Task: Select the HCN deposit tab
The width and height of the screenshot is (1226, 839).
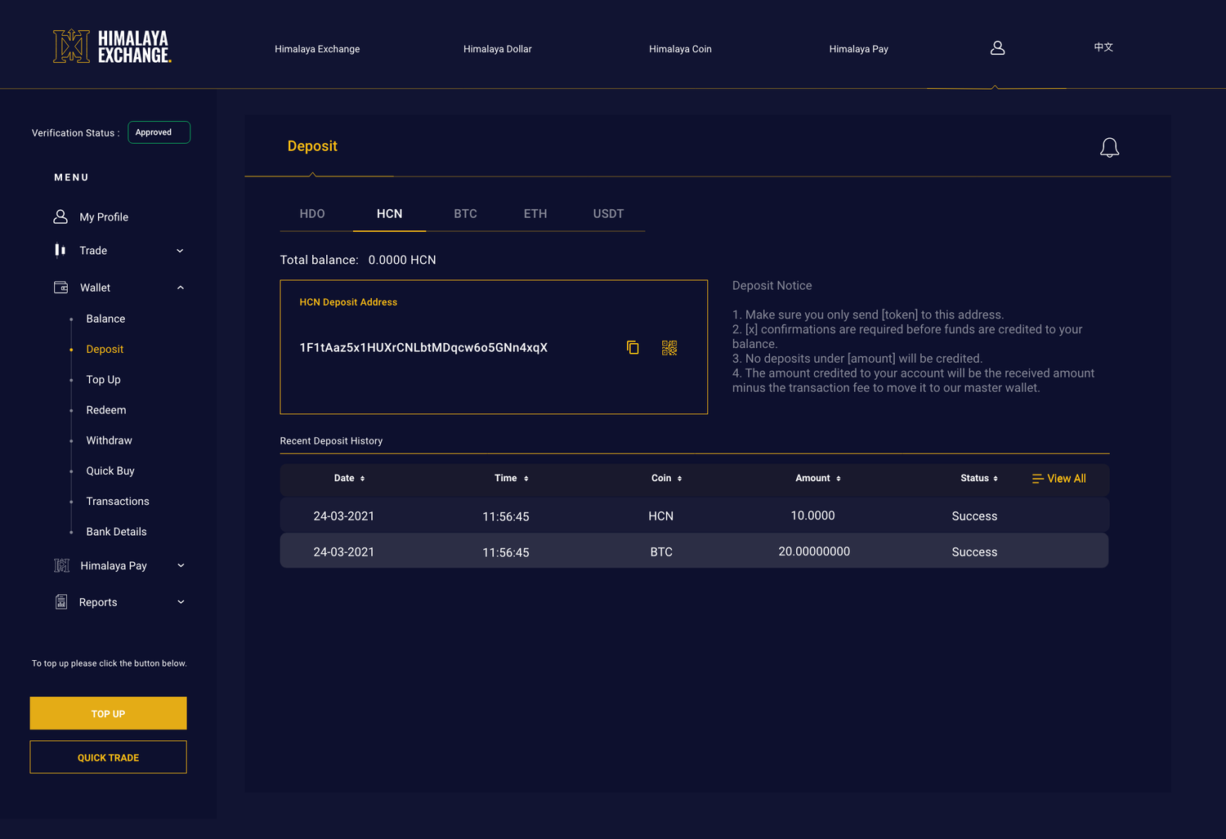Action: pyautogui.click(x=389, y=214)
